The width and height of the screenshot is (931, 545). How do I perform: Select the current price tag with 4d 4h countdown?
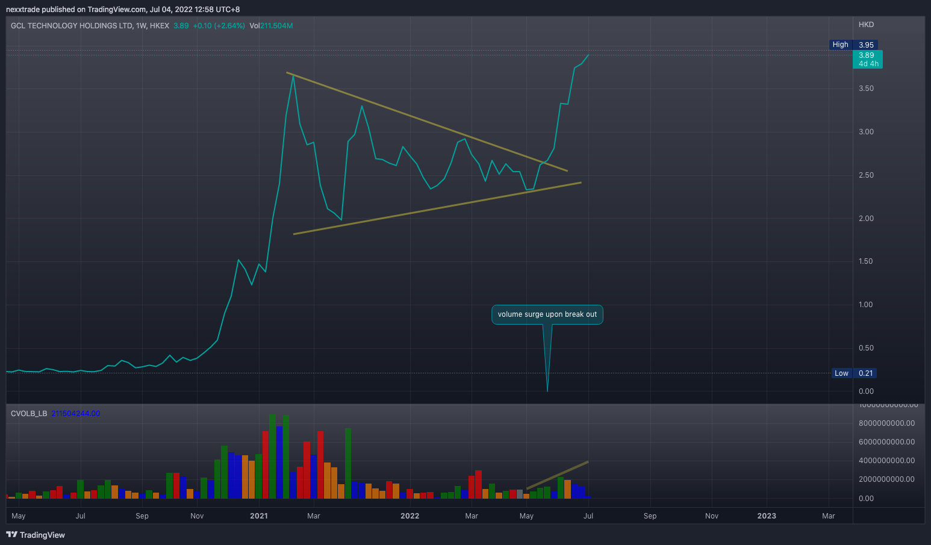tap(868, 59)
